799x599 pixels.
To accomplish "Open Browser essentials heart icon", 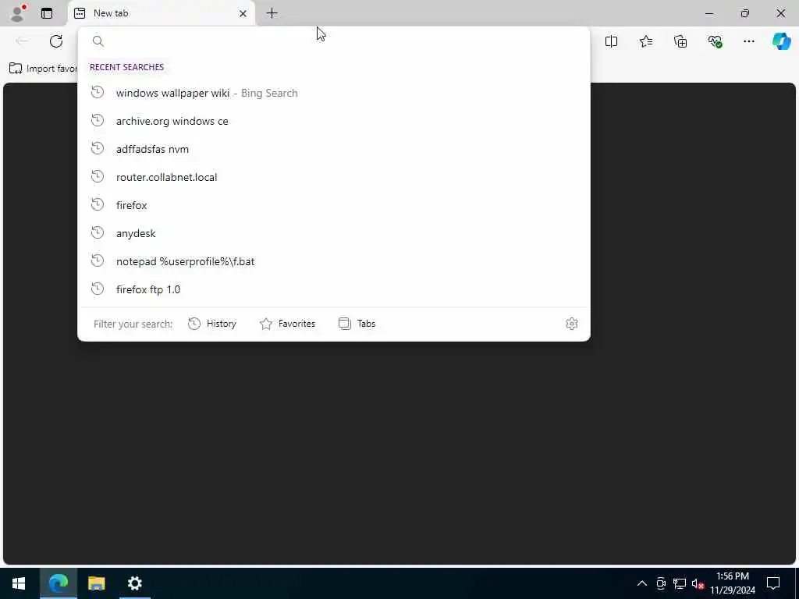I will click(x=715, y=41).
